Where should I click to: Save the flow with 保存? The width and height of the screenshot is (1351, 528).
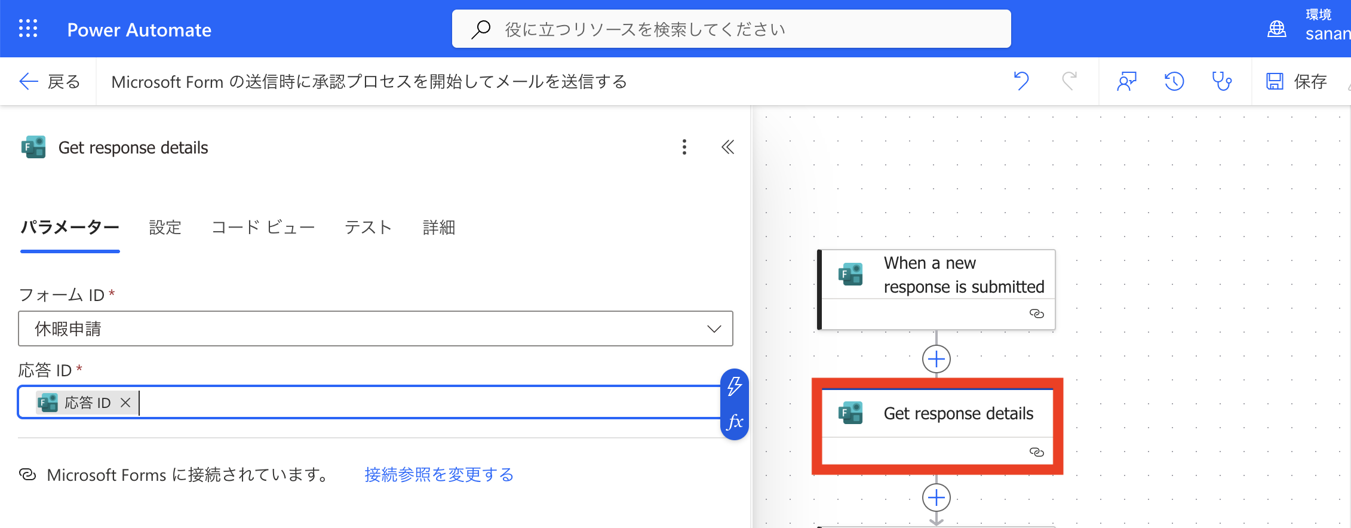1297,81
